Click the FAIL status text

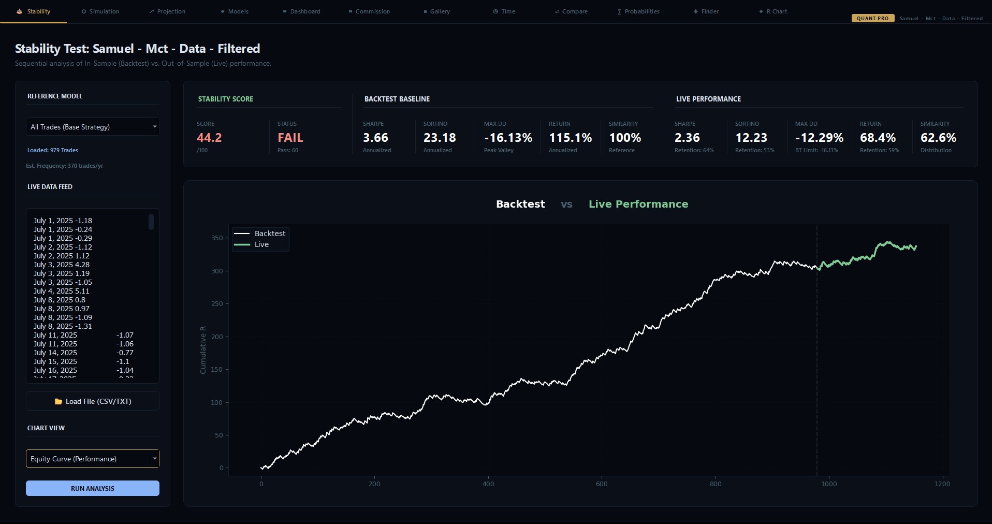pos(290,138)
